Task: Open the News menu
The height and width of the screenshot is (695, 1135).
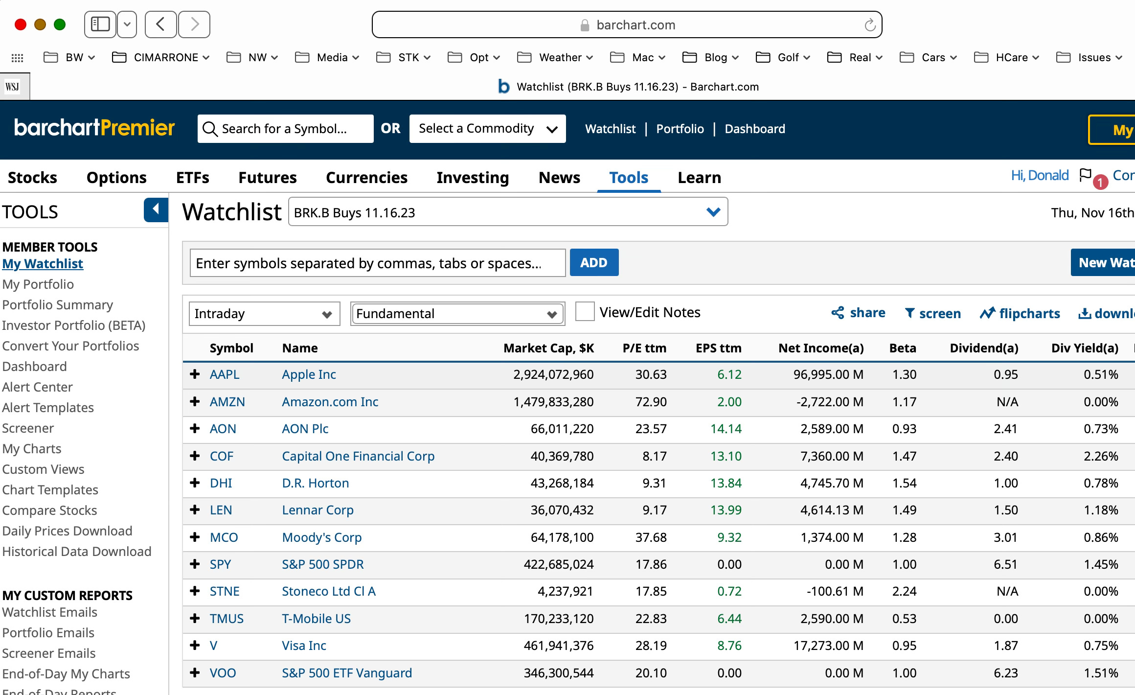Action: 559,177
